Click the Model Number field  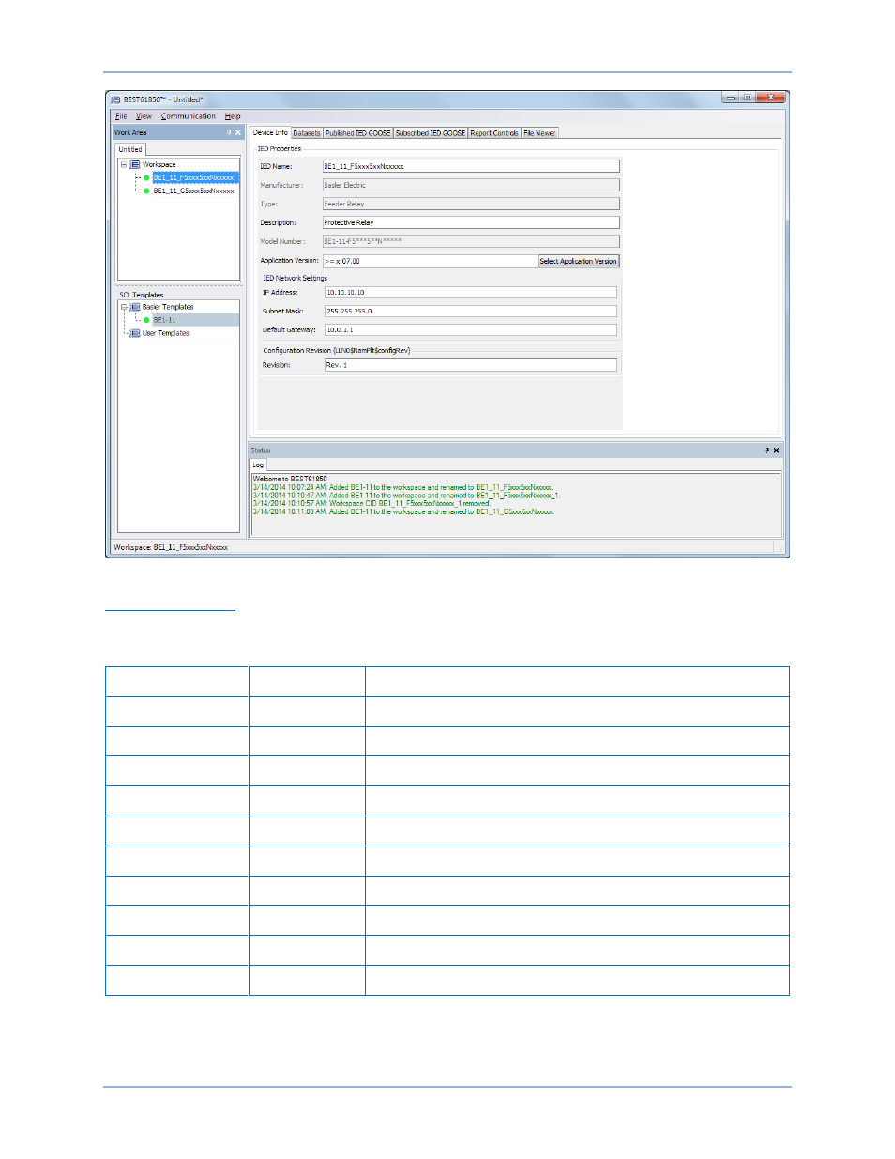point(471,241)
